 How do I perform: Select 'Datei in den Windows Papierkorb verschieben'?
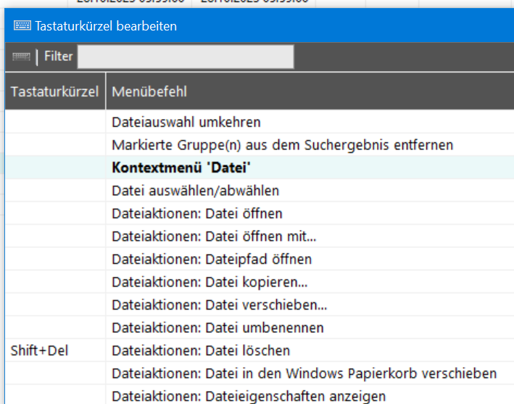(x=304, y=374)
